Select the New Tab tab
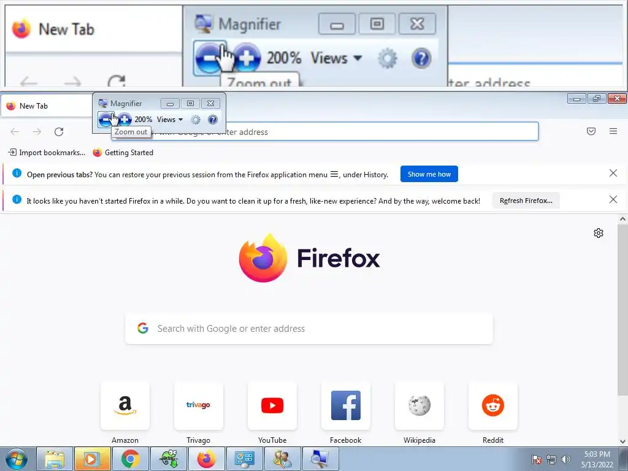Screen dimensions: 628x471 (47, 106)
